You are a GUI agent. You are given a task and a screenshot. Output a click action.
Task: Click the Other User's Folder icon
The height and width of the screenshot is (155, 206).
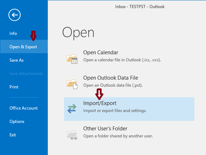(72, 135)
